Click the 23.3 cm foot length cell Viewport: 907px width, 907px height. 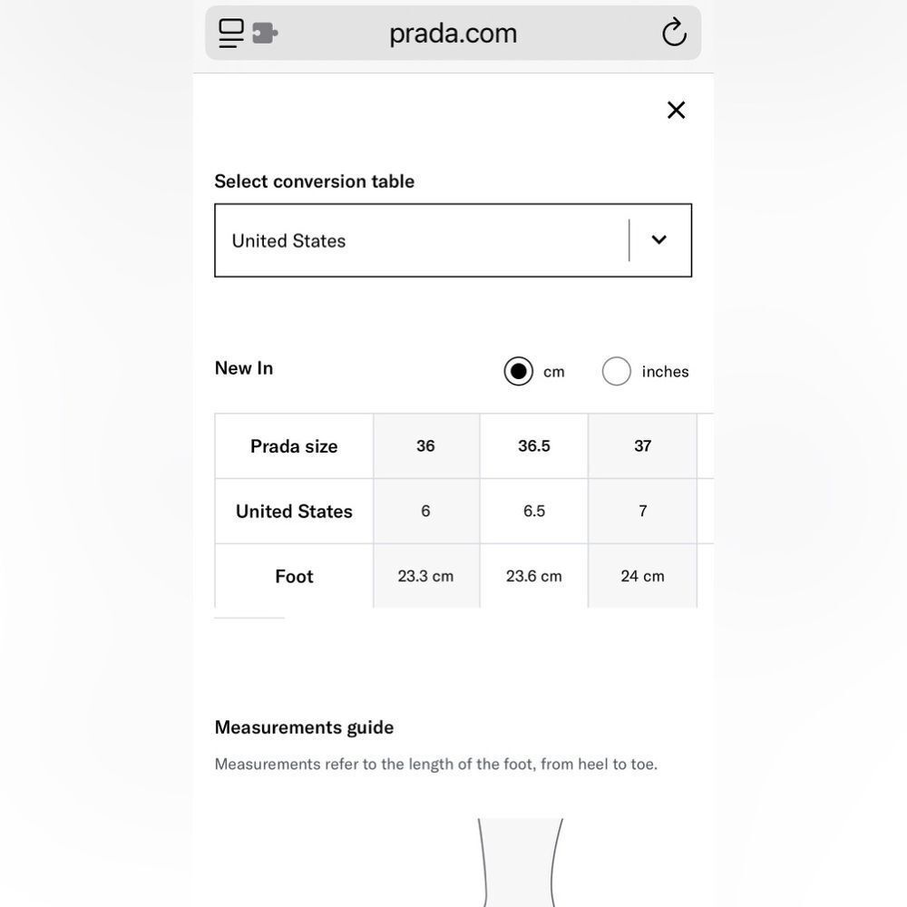[x=426, y=576]
